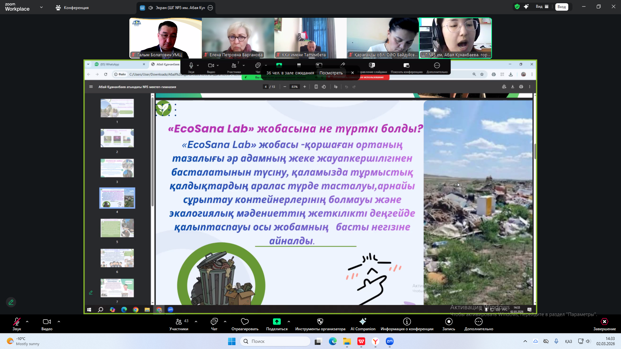
Task: Open the Вид view layout dropdown
Action: (542, 7)
